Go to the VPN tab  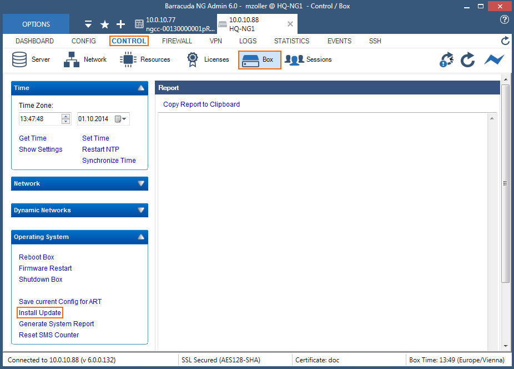pos(216,41)
